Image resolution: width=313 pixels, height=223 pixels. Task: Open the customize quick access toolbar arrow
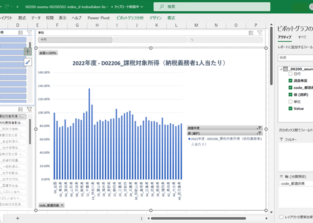18,7
